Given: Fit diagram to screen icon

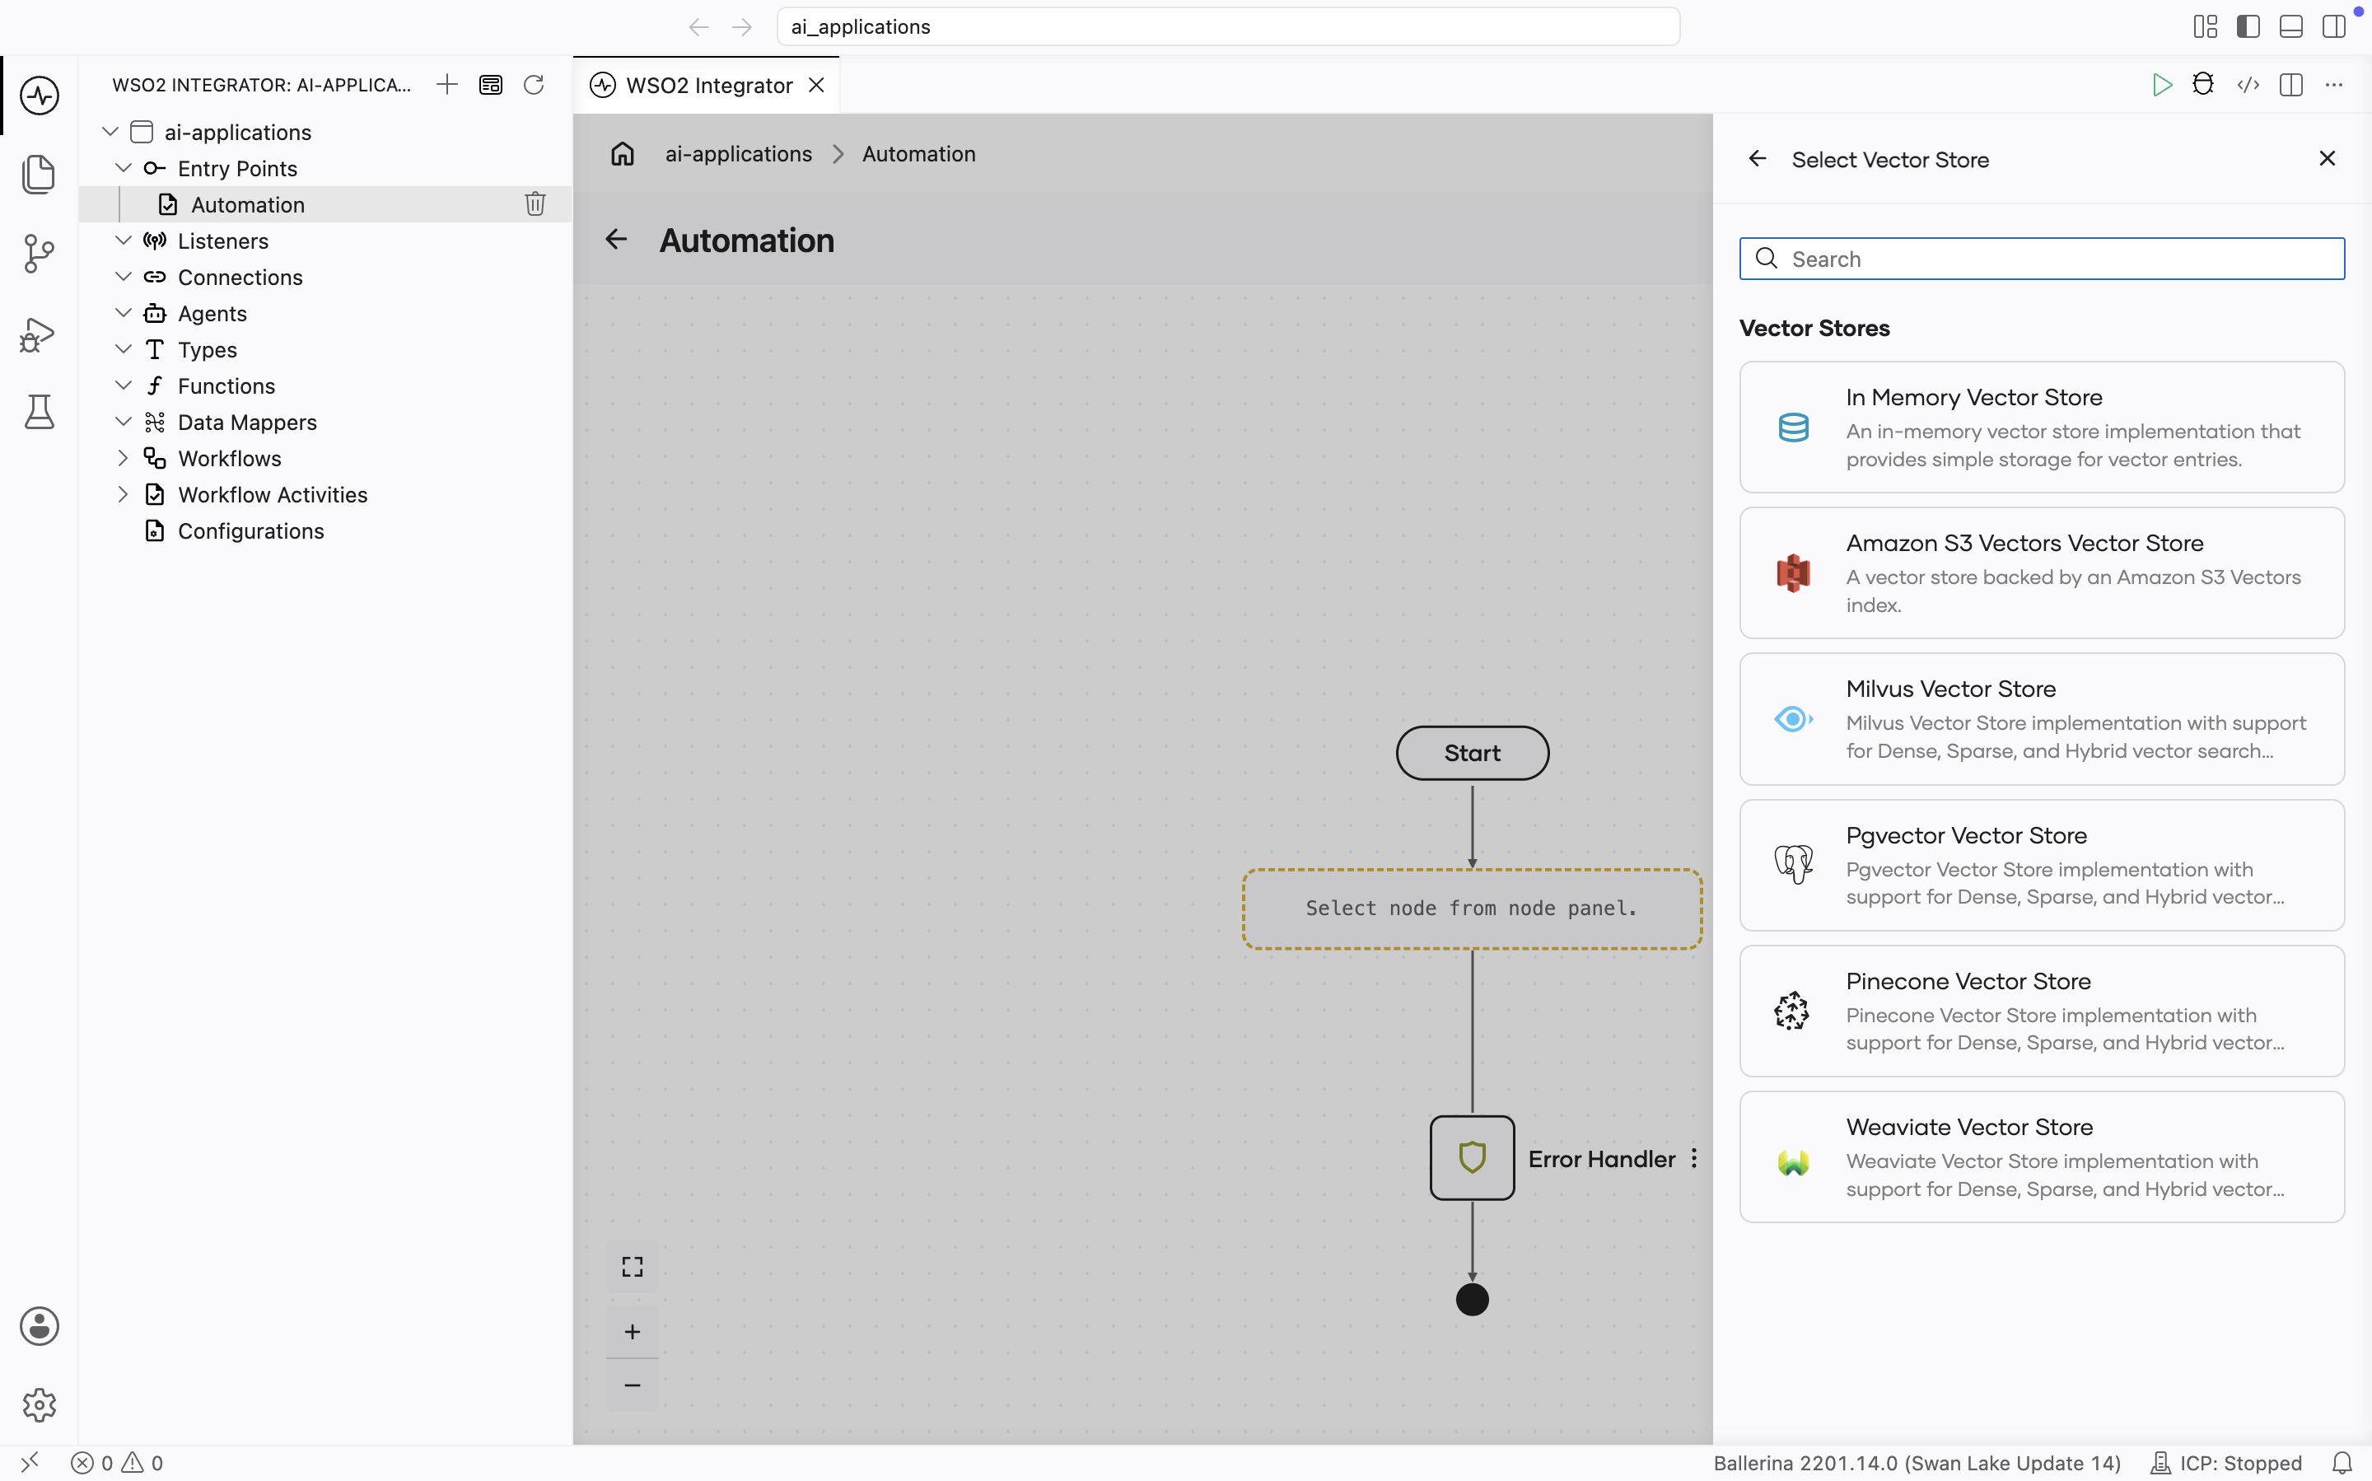Looking at the screenshot, I should (633, 1267).
